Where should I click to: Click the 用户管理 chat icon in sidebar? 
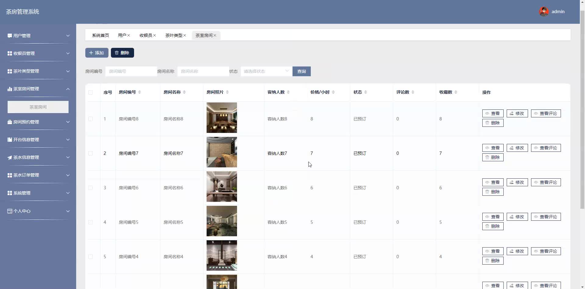[x=10, y=36]
